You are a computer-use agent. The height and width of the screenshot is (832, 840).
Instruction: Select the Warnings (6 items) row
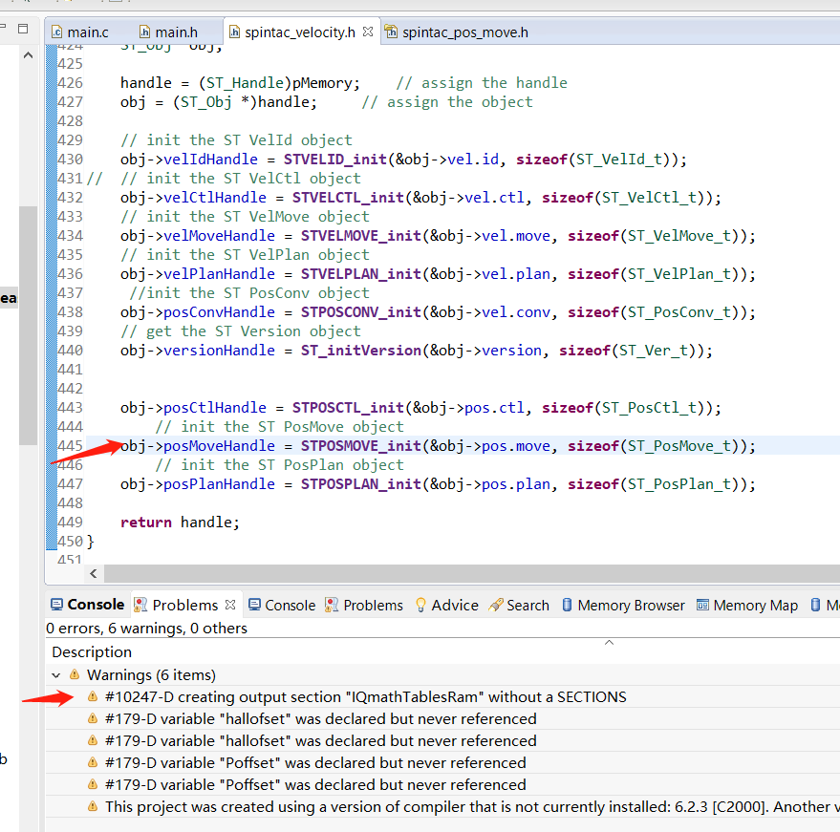click(442, 675)
